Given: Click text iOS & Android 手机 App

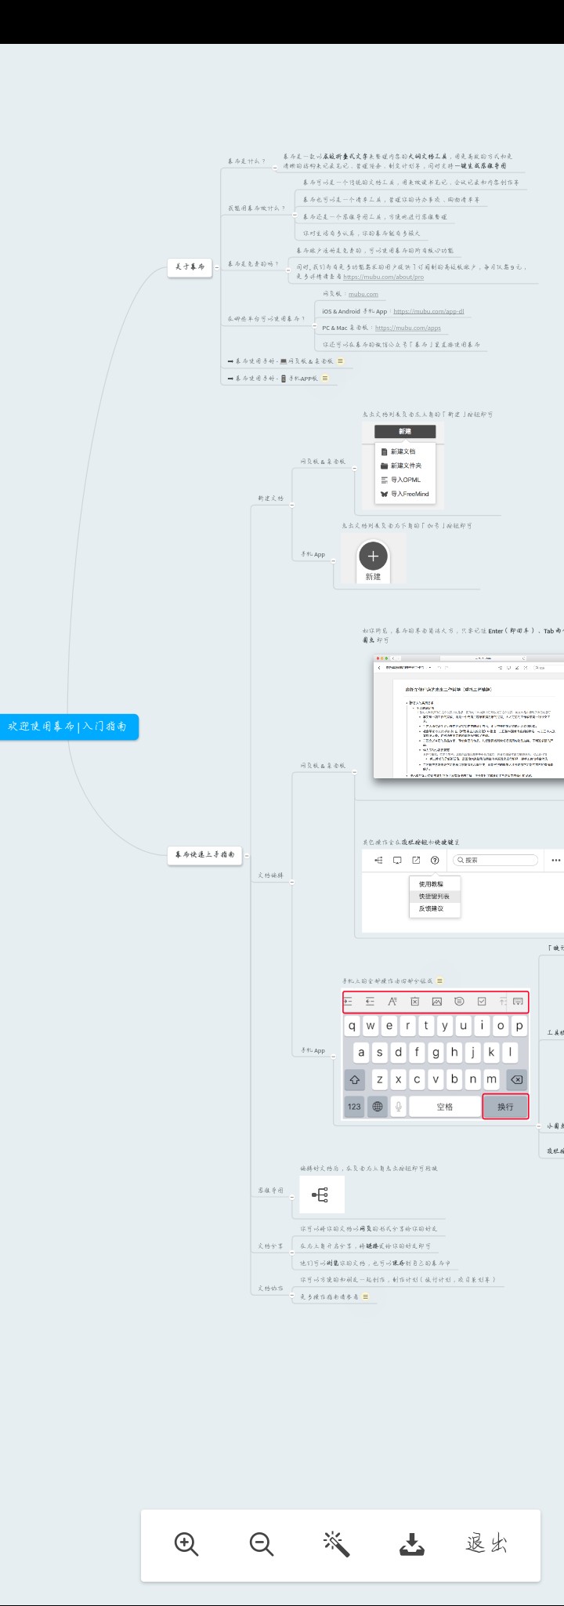Looking at the screenshot, I should click(355, 311).
